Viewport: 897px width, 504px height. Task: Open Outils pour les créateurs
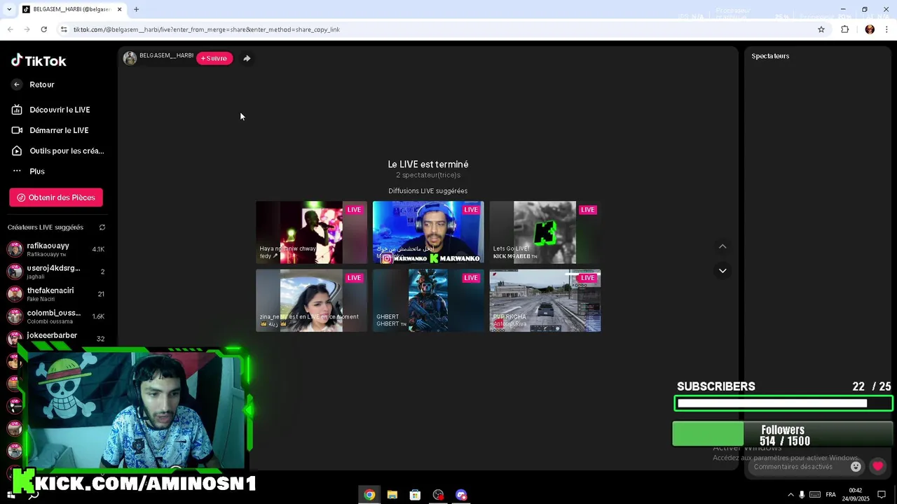click(59, 150)
